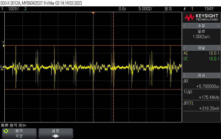Click the 정지 run status indicator

click(x=168, y=9)
